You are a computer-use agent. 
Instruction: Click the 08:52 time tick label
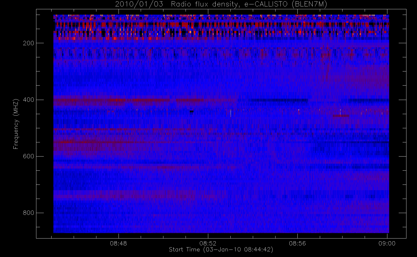pyautogui.click(x=208, y=243)
